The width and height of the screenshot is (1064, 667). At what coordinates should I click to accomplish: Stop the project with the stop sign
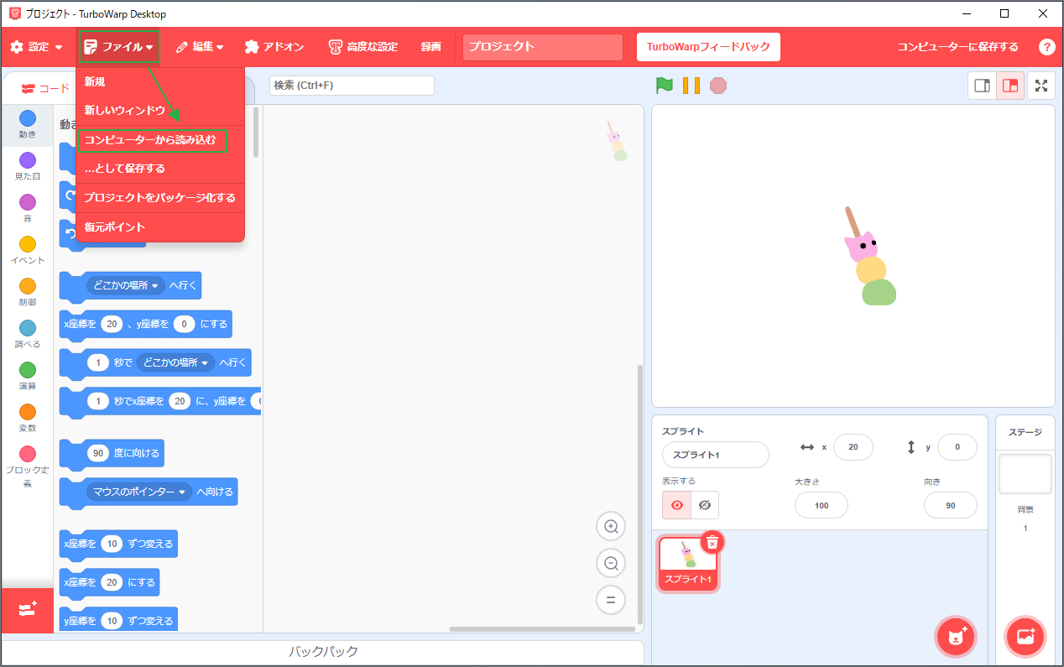coord(718,85)
